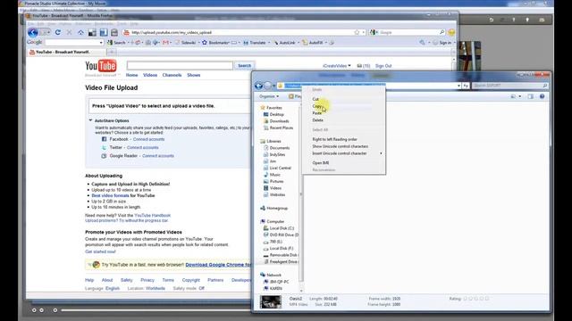Bookmark page with the star icon in URL bar
572x321 pixels.
coord(357,32)
